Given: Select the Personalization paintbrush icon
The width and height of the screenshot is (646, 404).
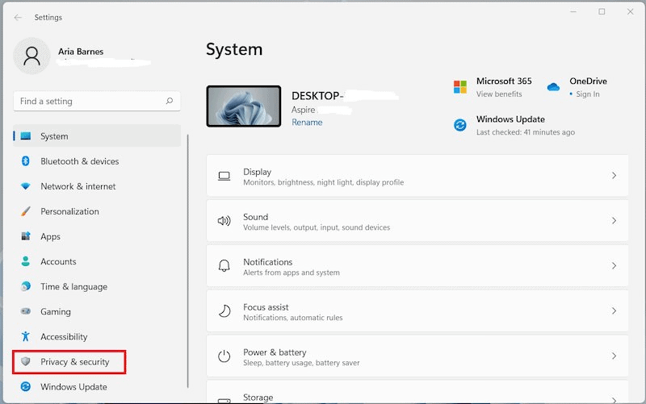Looking at the screenshot, I should [25, 211].
